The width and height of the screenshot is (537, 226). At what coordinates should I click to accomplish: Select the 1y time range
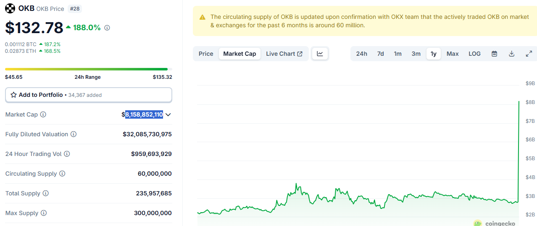433,54
